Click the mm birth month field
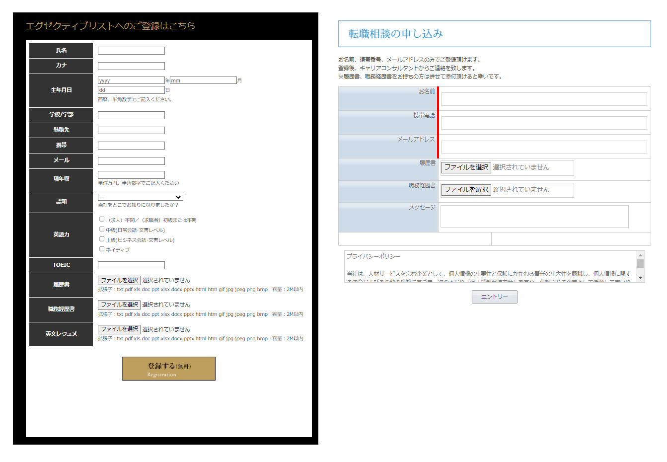The height and width of the screenshot is (462, 667). pos(203,80)
